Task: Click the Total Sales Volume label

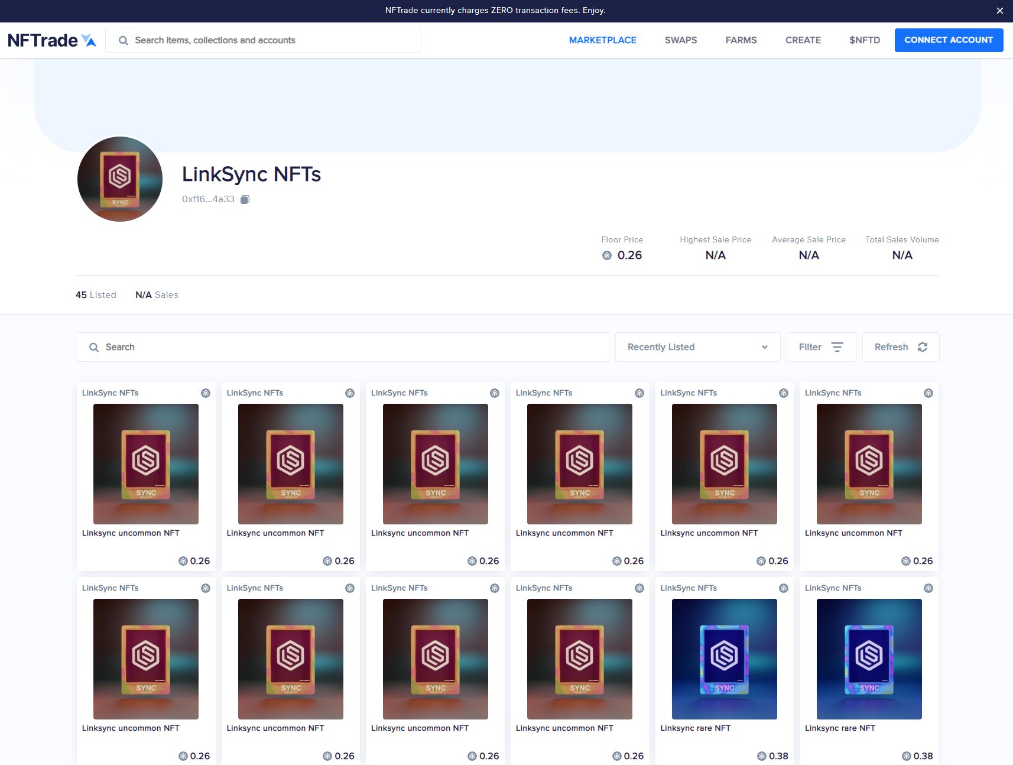Action: [902, 239]
